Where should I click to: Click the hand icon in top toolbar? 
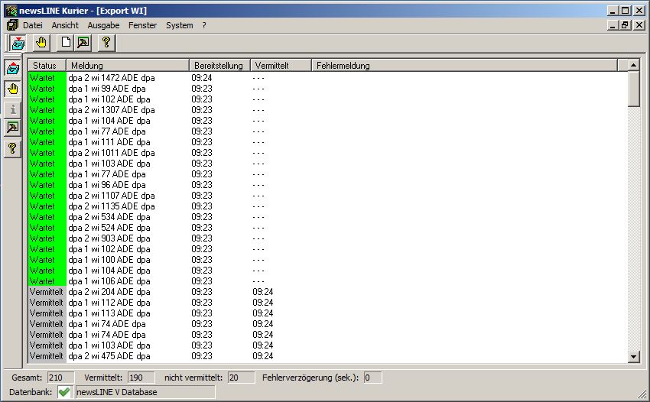[x=41, y=43]
